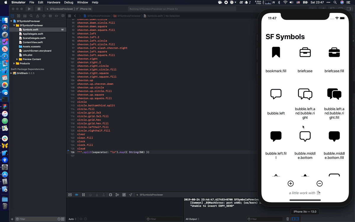355x222 pixels.
Task: Choose the iPhone XR run destination
Action: point(84,9)
